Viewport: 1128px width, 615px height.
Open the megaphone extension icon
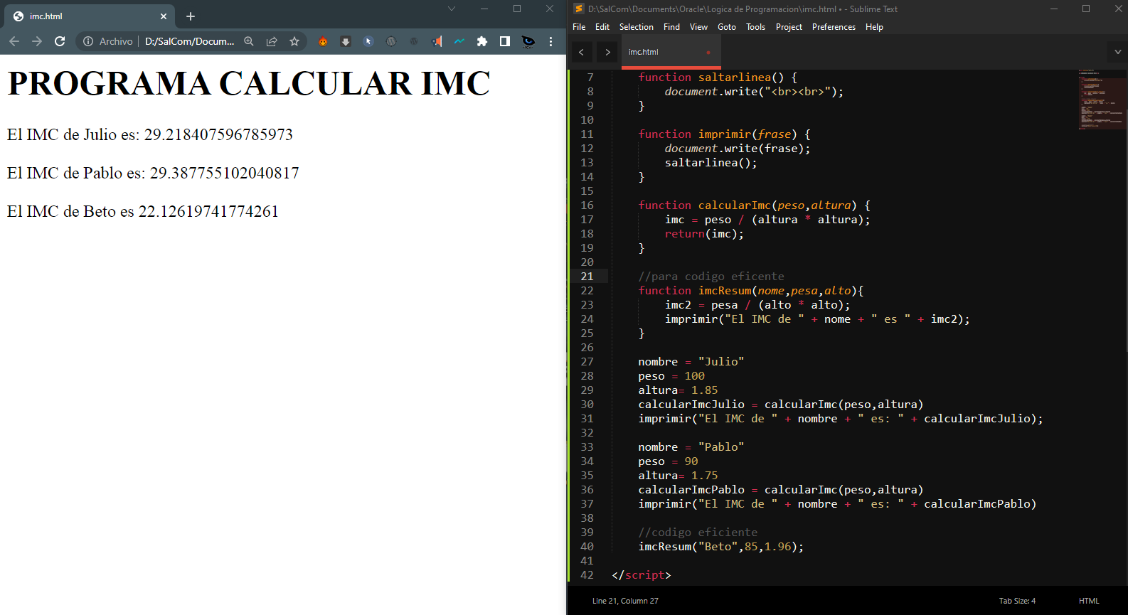[437, 41]
